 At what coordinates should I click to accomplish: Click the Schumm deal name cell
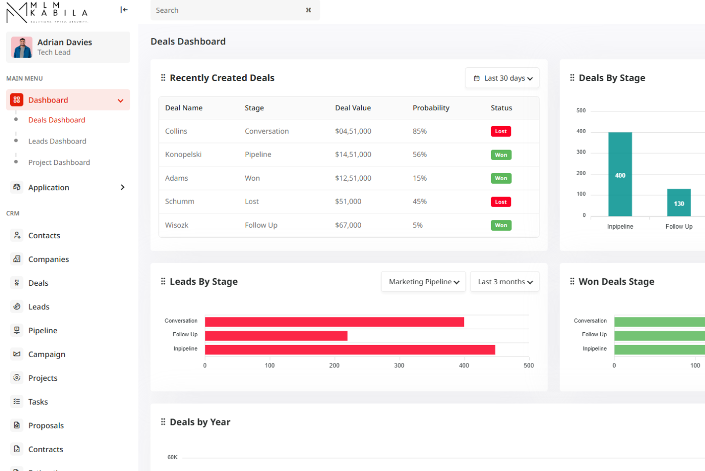[180, 202]
